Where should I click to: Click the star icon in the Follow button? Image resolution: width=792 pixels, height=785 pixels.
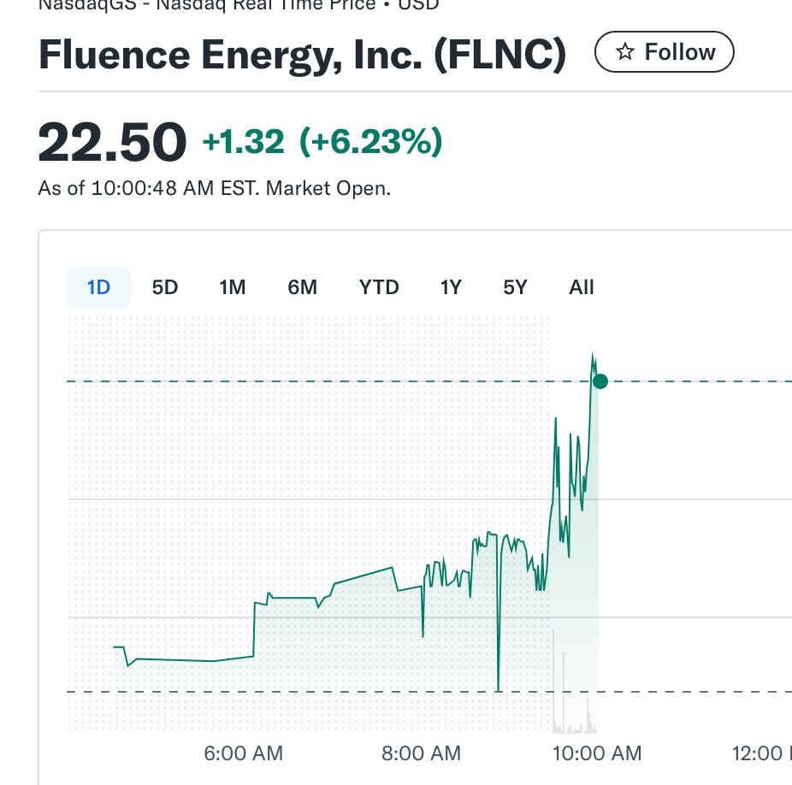click(625, 53)
